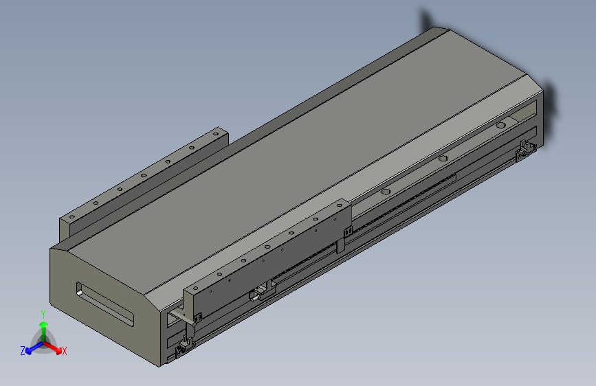The height and width of the screenshot is (386, 596).
Task: Select the oblong slot on the end cap face
Action: click(x=105, y=304)
